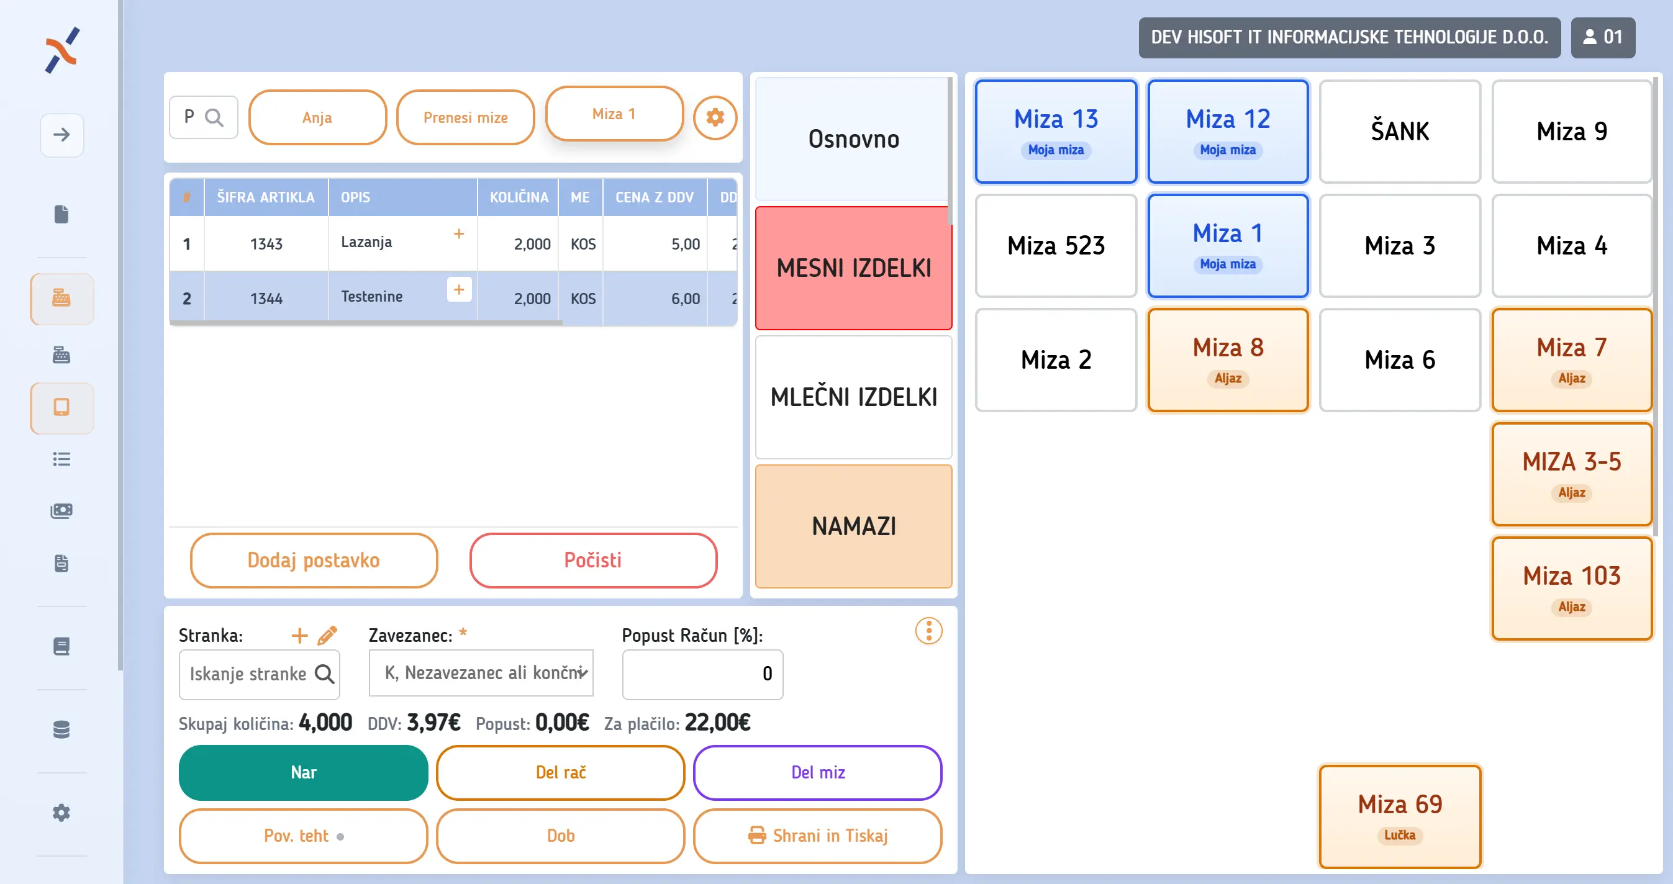Viewport: 1673px width, 884px height.
Task: Click the Prenesi mize button
Action: (x=465, y=117)
